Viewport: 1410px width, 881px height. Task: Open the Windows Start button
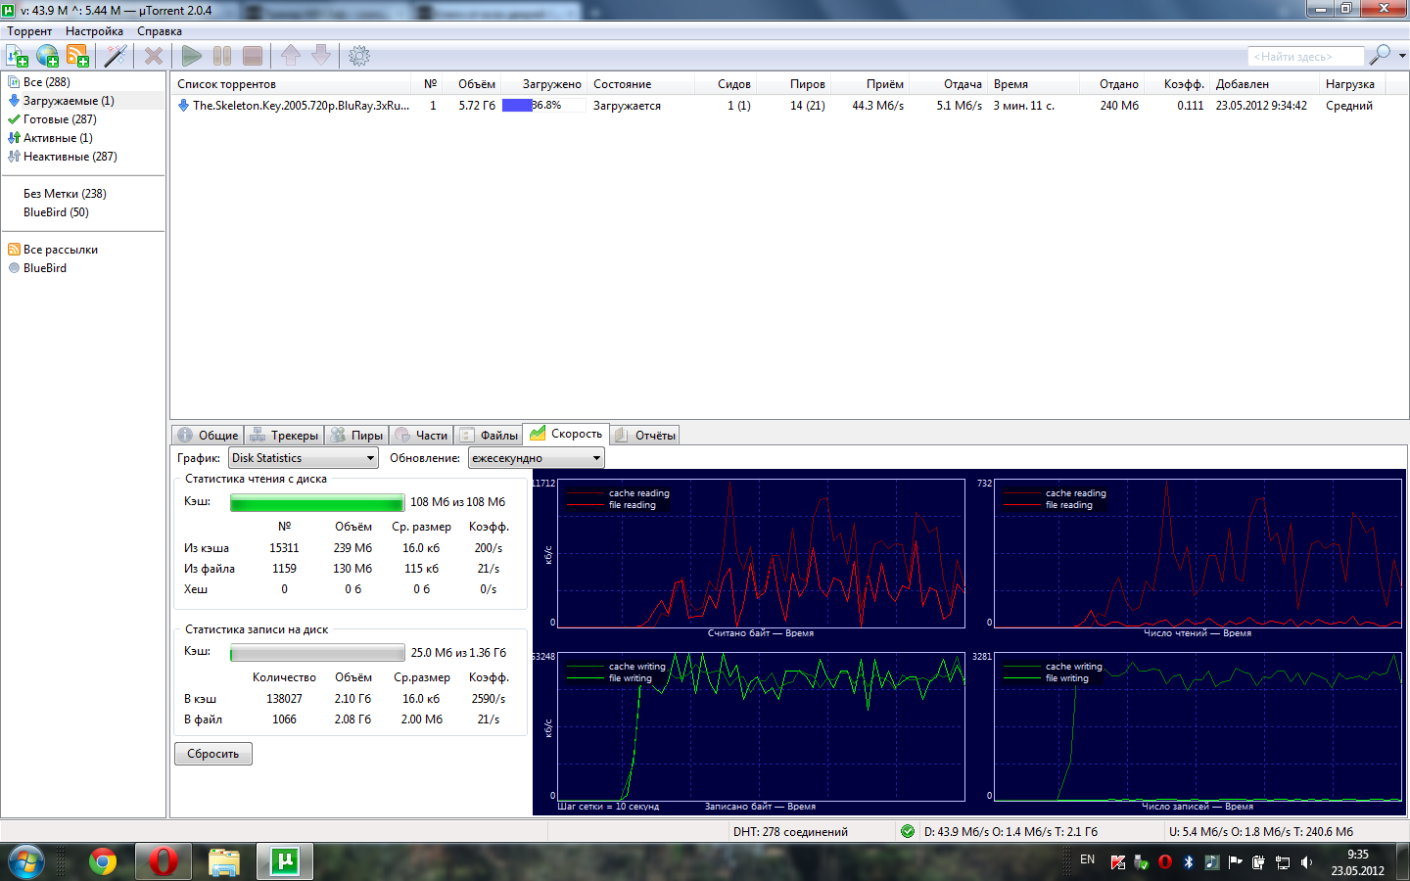point(26,861)
